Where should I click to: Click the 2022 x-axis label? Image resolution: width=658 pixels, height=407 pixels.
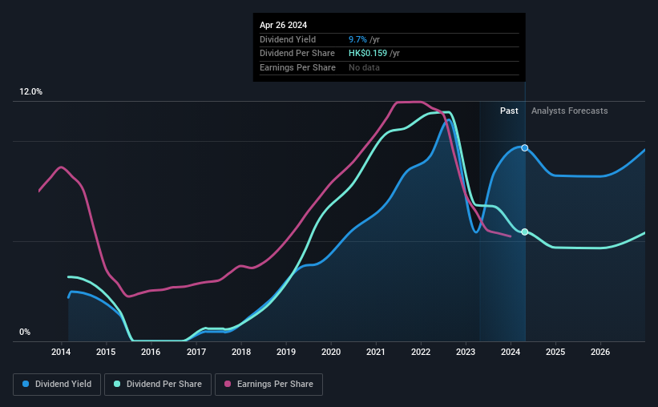tap(421, 352)
